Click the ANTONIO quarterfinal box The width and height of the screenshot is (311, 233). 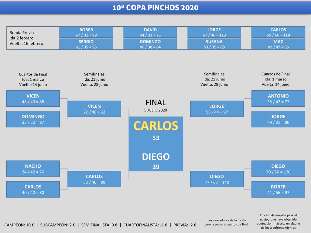278,99
